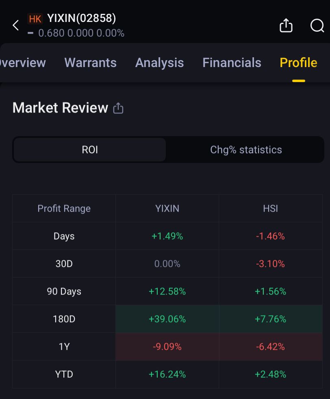Screen dimensions: 330x399
Task: Select the 1Y row label
Action: click(64, 347)
